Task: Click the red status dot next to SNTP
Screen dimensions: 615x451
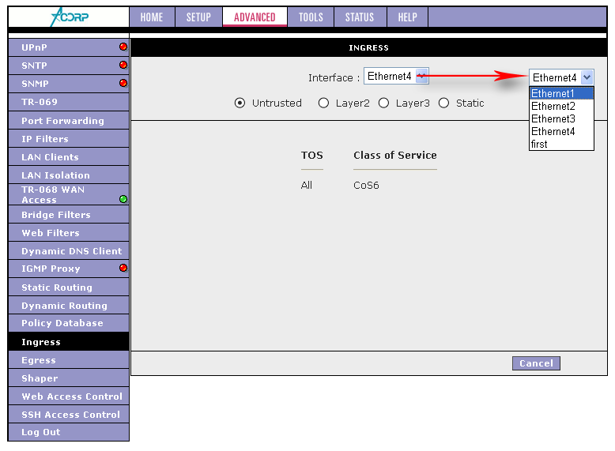Action: 123,65
